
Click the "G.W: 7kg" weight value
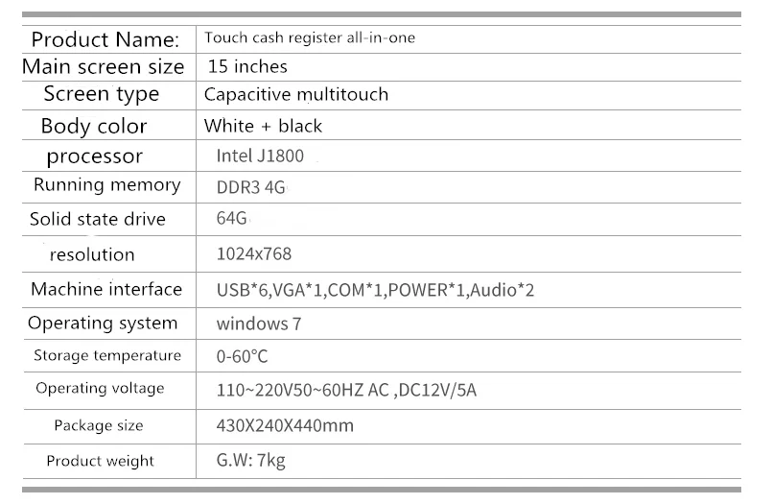pos(251,460)
